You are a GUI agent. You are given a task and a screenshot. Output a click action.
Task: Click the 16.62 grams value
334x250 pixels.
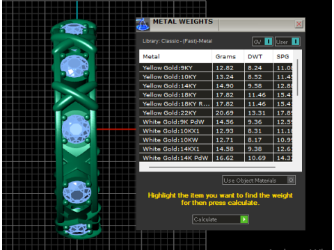tap(225, 158)
